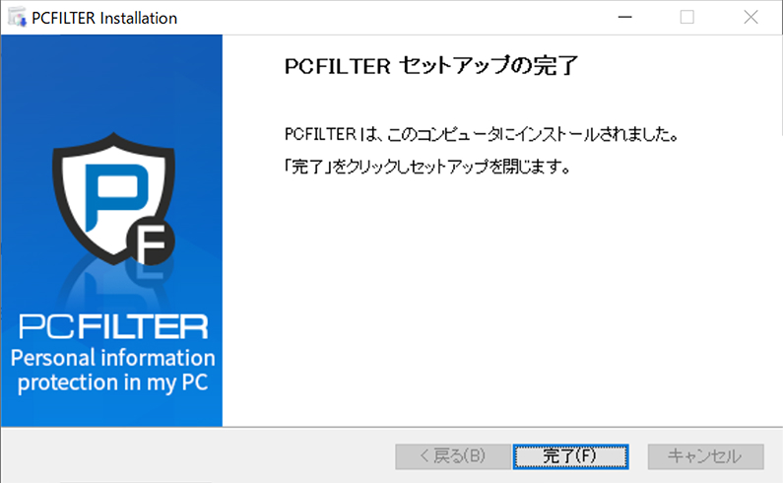Click the disabled maximize button in title bar
The height and width of the screenshot is (483, 783).
point(686,18)
